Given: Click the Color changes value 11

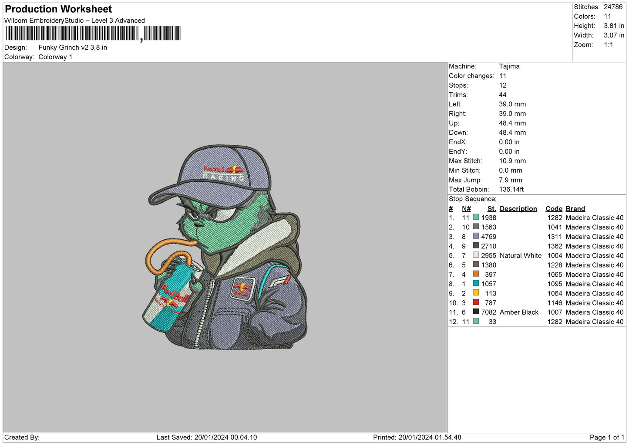Looking at the screenshot, I should (x=503, y=76).
